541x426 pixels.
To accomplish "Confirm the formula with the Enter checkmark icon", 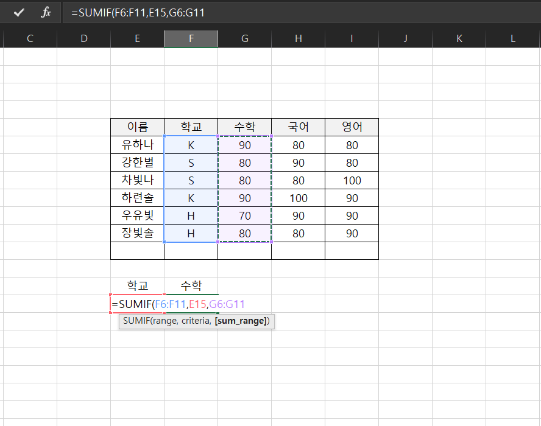I will pyautogui.click(x=17, y=12).
